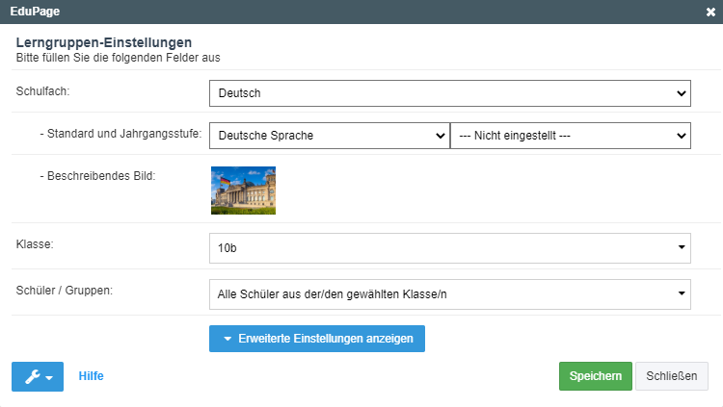Click the EduPage title bar text

click(35, 11)
